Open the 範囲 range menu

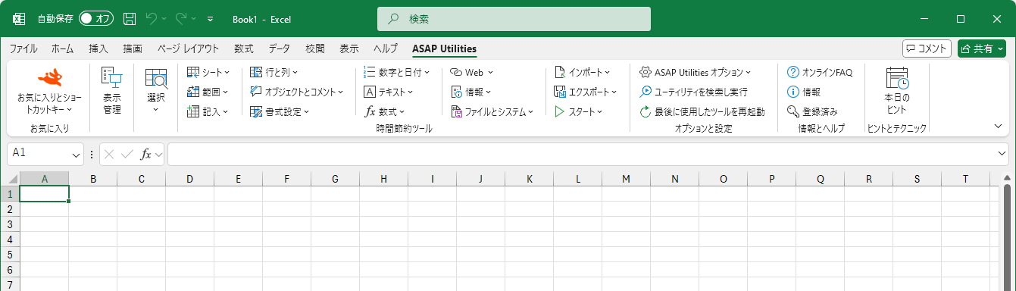pos(208,92)
